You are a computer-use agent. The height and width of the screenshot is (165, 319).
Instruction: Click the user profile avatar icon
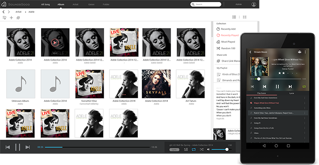(x=254, y=4)
